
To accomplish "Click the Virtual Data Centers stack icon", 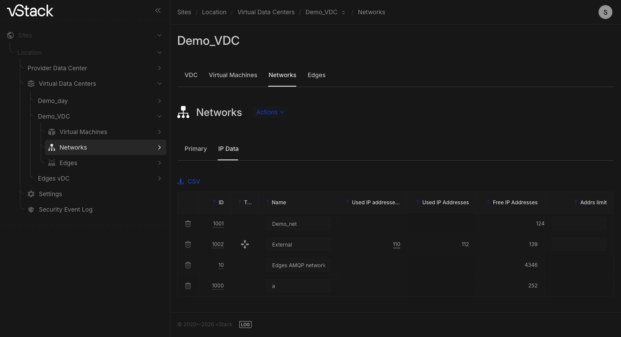I will [31, 84].
